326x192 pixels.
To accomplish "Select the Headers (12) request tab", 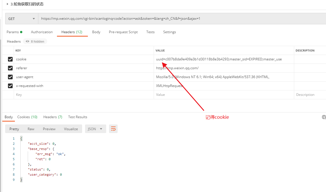I will pyautogui.click(x=72, y=32).
